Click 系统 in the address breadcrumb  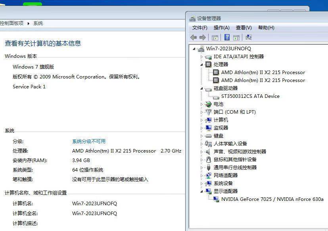(38, 23)
